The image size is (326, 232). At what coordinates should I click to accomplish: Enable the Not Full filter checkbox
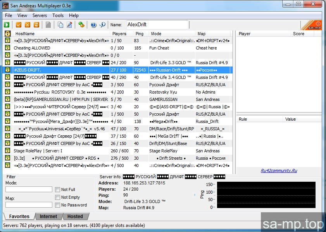pyautogui.click(x=58, y=189)
